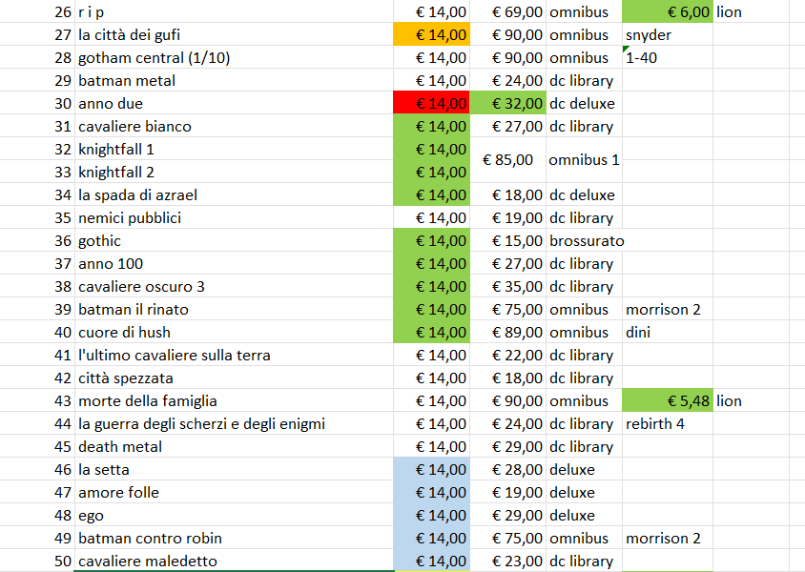Click the green €32,00 cell in anno due row

click(x=507, y=103)
